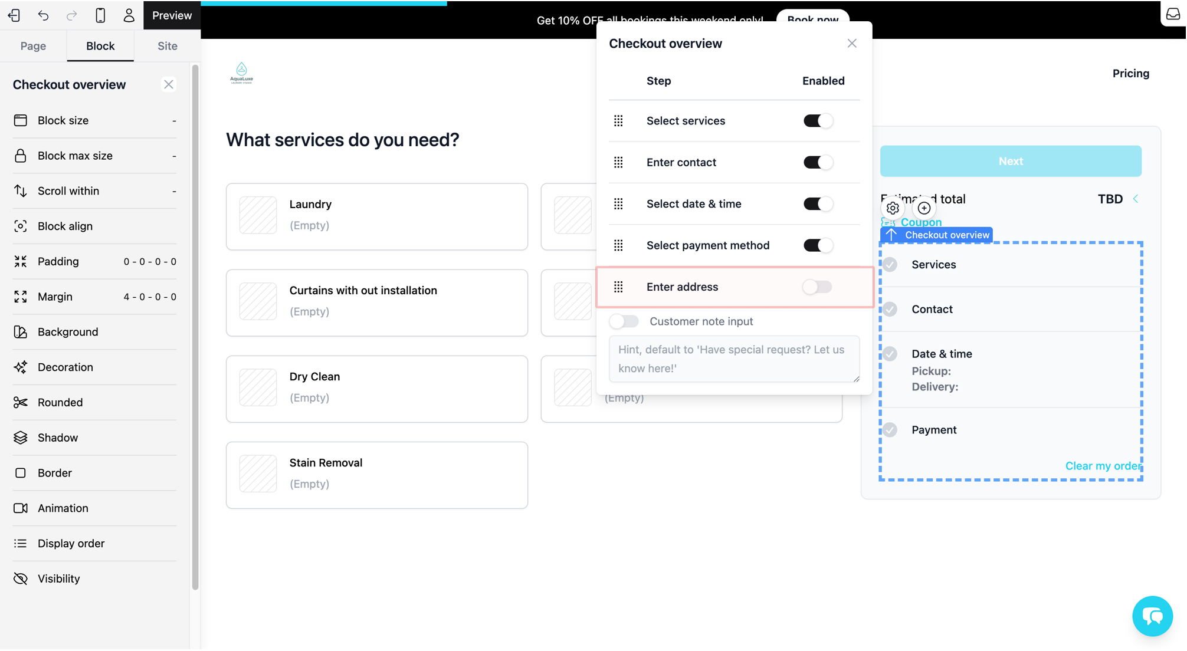Collapse Estimated total chevron

[x=1136, y=199]
